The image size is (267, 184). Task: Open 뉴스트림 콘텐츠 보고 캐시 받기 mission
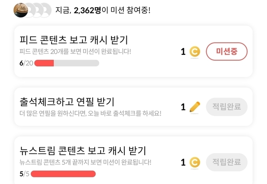point(83,151)
